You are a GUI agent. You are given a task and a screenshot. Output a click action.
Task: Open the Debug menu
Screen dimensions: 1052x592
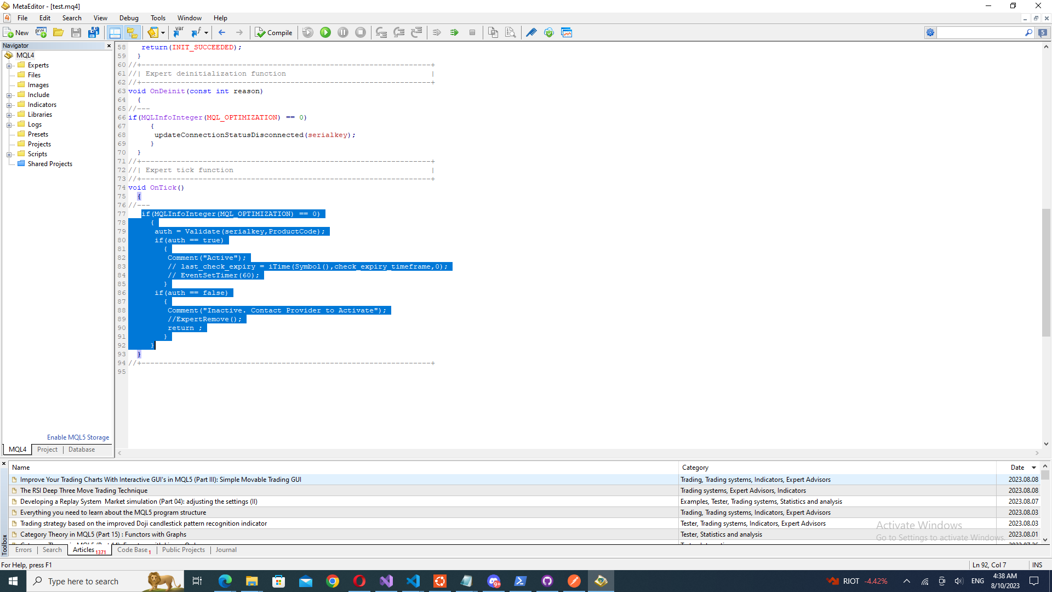pos(129,18)
